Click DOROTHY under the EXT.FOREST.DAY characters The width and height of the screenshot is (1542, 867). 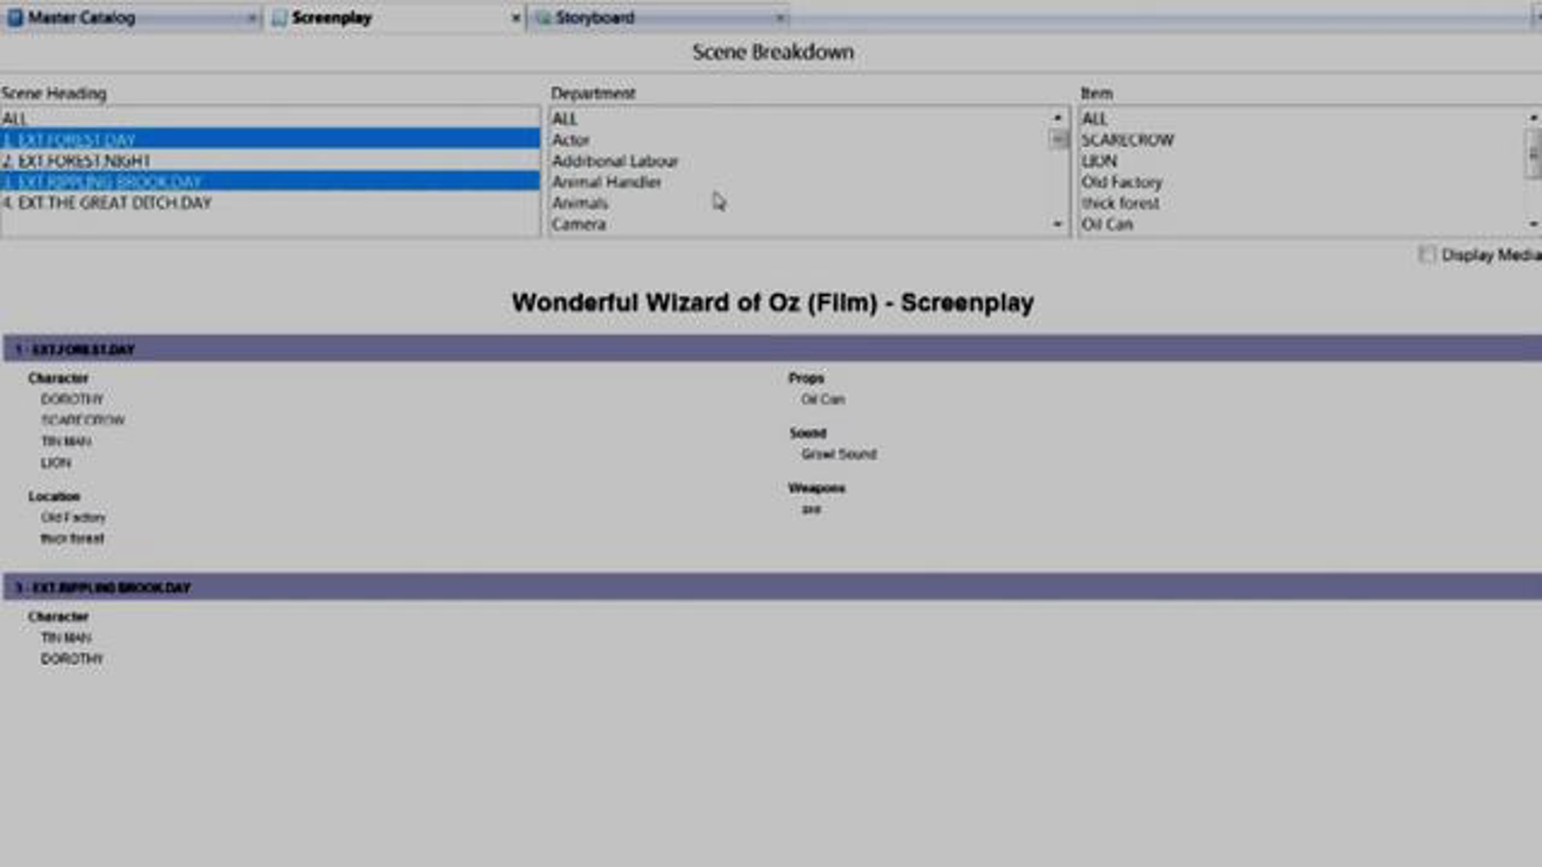(x=72, y=399)
